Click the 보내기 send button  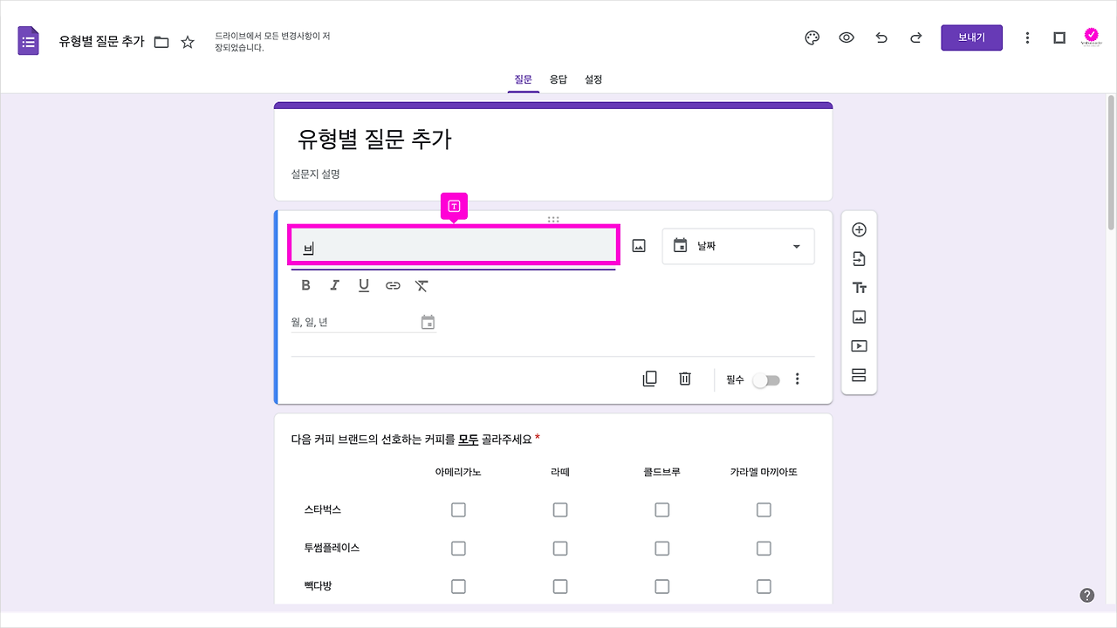coord(971,38)
